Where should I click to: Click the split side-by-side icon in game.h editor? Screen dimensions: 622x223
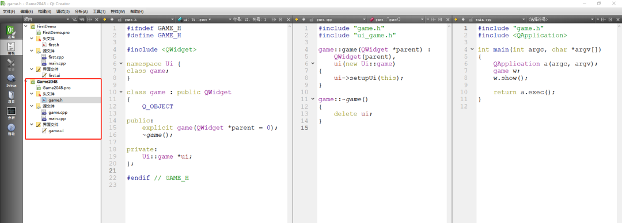[280, 19]
